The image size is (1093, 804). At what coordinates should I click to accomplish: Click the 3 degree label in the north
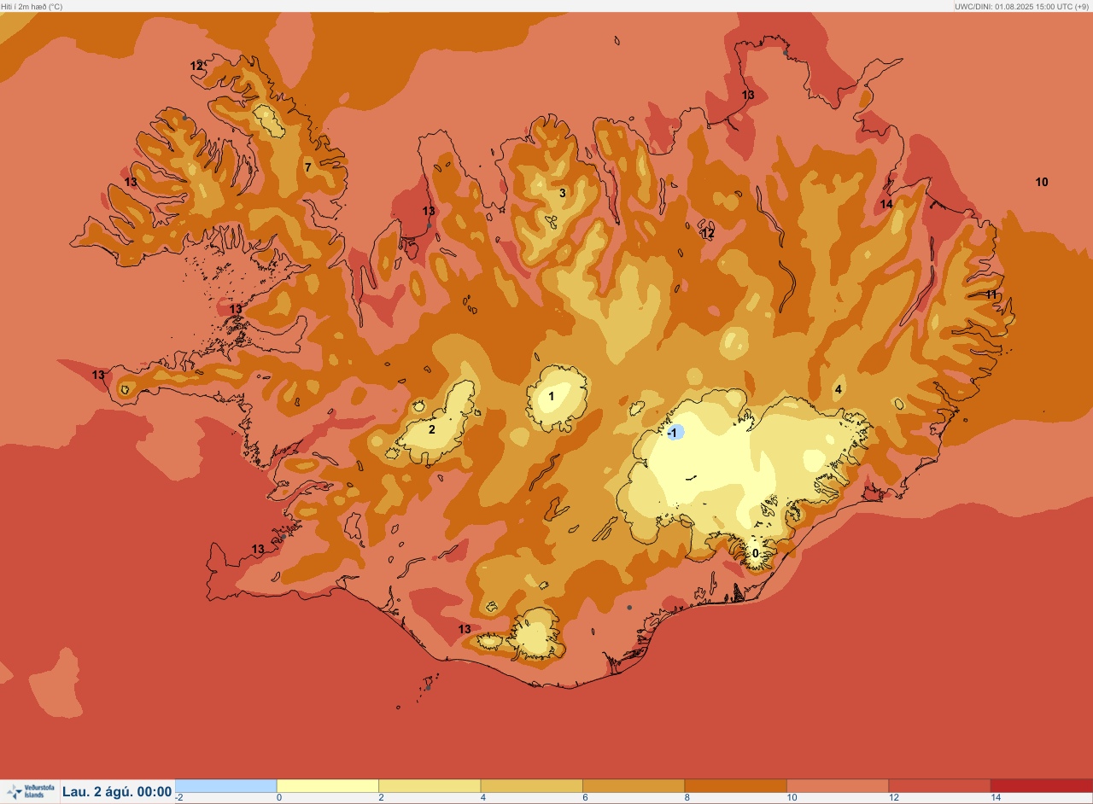coord(563,193)
